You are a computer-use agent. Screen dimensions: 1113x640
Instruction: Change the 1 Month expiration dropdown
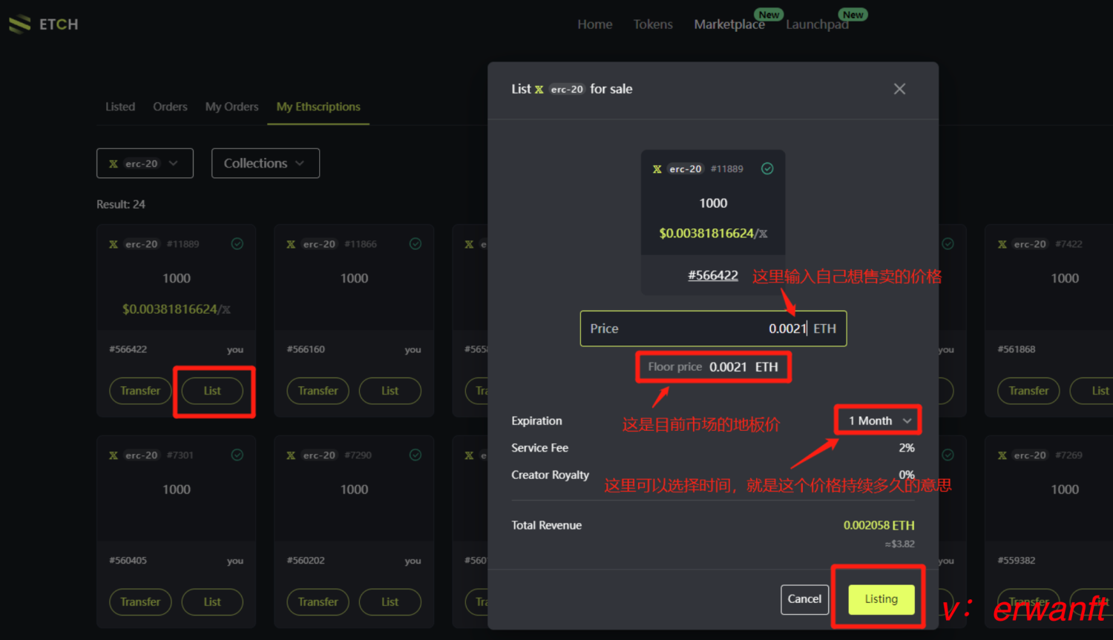tap(879, 420)
